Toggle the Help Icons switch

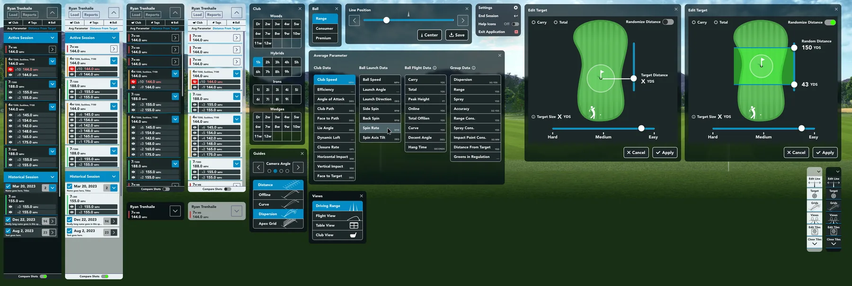click(515, 24)
